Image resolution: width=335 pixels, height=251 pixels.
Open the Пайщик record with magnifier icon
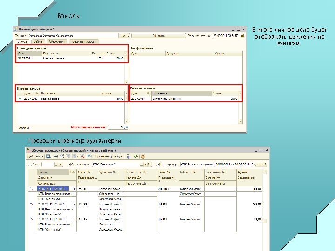coord(128,36)
